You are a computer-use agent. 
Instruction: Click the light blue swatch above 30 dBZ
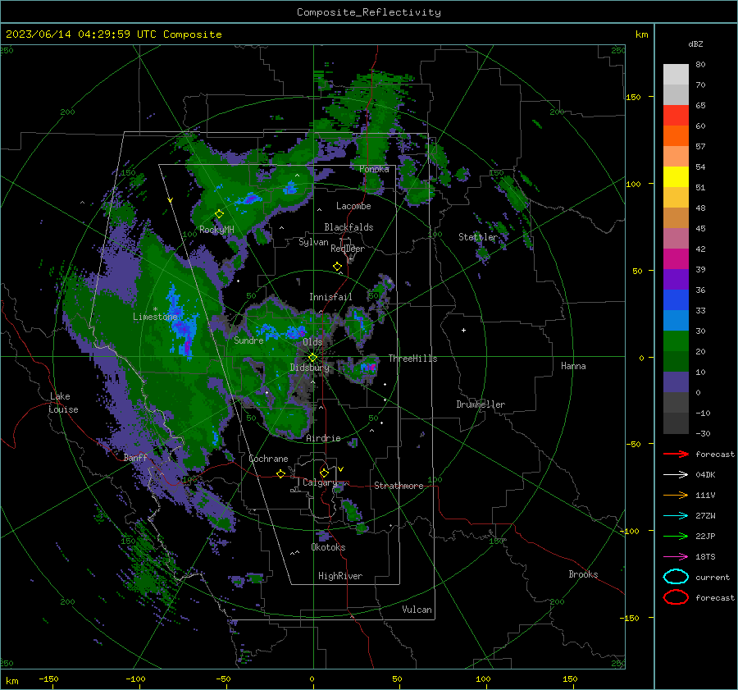click(676, 320)
